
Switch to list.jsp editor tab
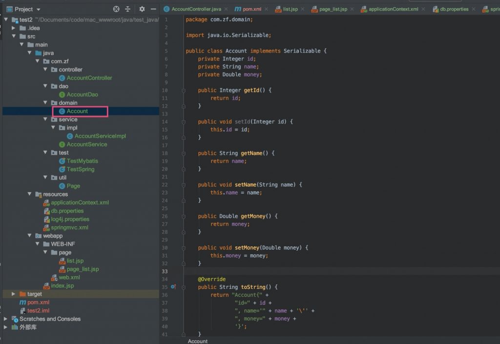pyautogui.click(x=290, y=9)
